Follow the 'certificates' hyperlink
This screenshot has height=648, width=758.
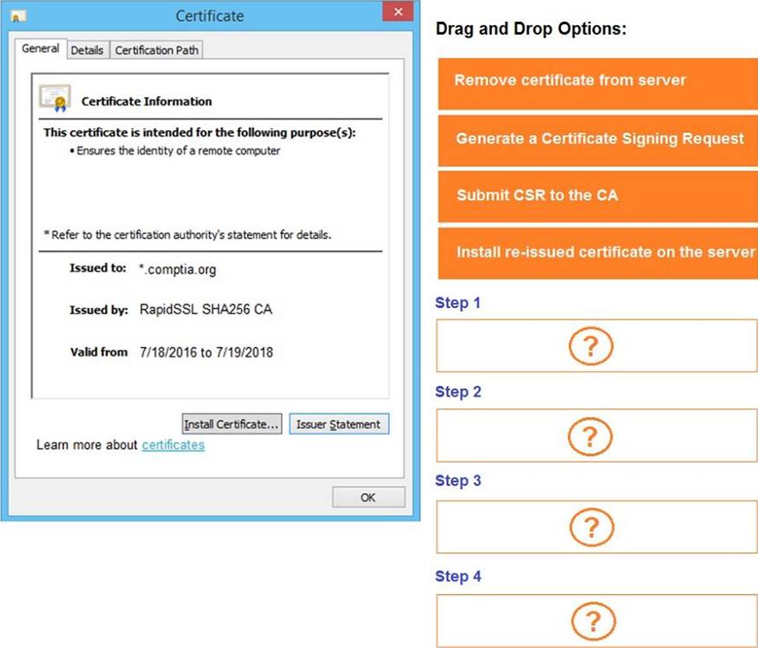tap(173, 445)
